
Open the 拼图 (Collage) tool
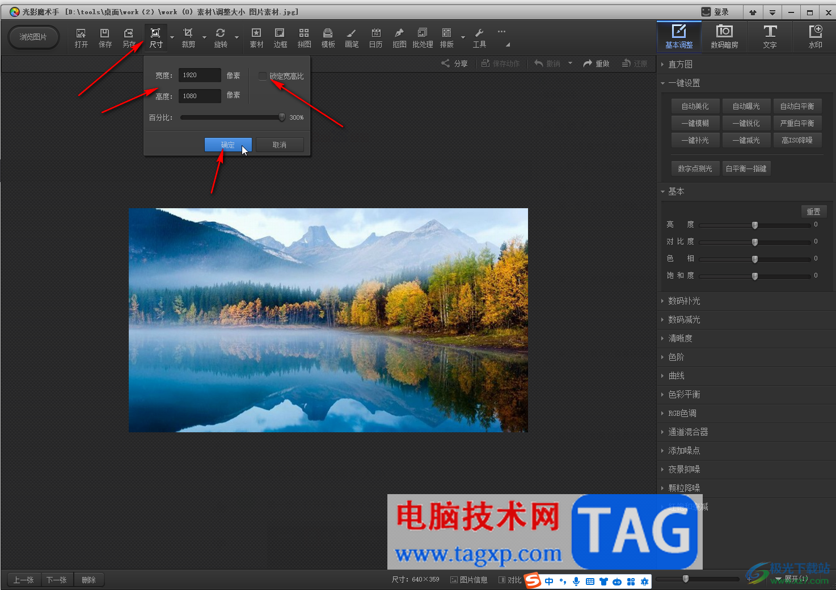(304, 38)
